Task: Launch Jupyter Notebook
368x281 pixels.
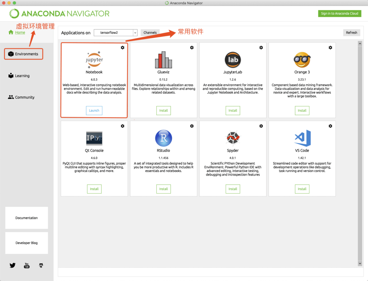Action: click(x=94, y=110)
